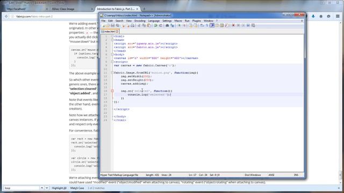
Task: Open a new Firefox tab with plus button
Action: pos(144,9)
